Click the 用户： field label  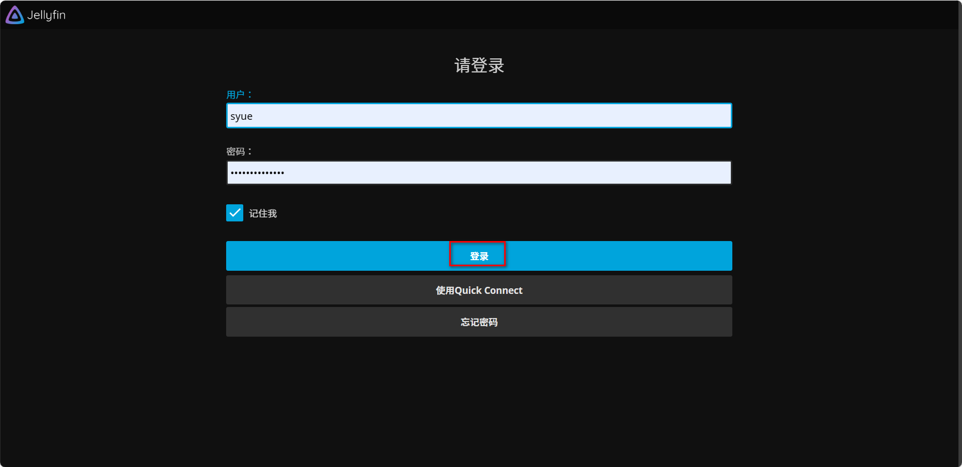[239, 95]
